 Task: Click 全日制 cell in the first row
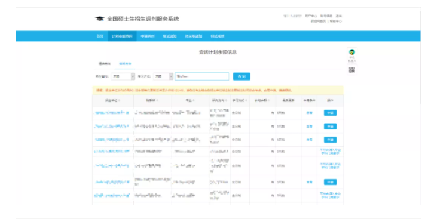(x=236, y=113)
